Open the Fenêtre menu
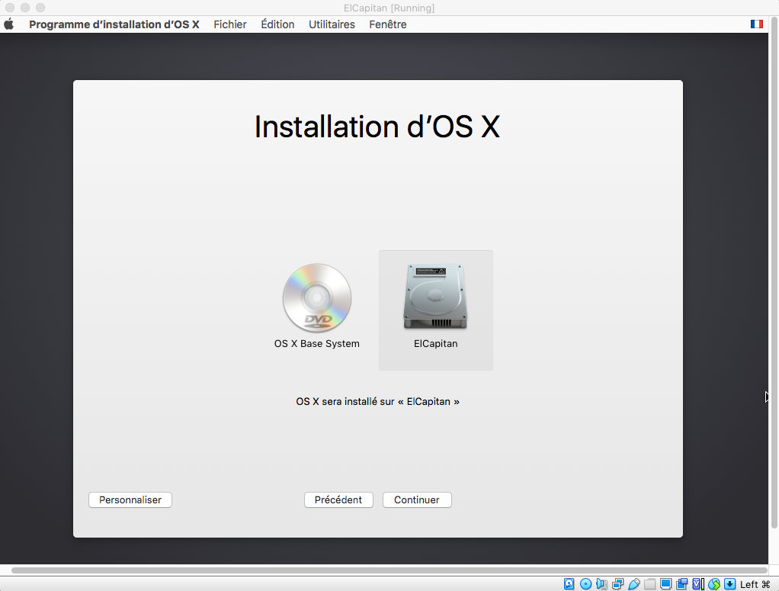779x591 pixels. click(x=387, y=24)
